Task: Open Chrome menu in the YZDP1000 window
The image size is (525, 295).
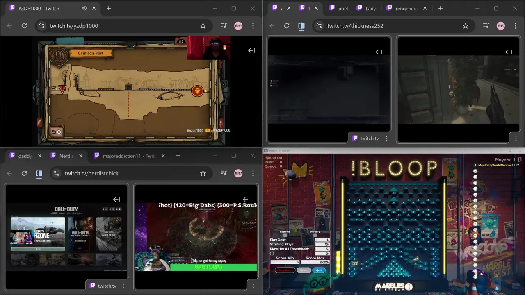Action: click(253, 26)
